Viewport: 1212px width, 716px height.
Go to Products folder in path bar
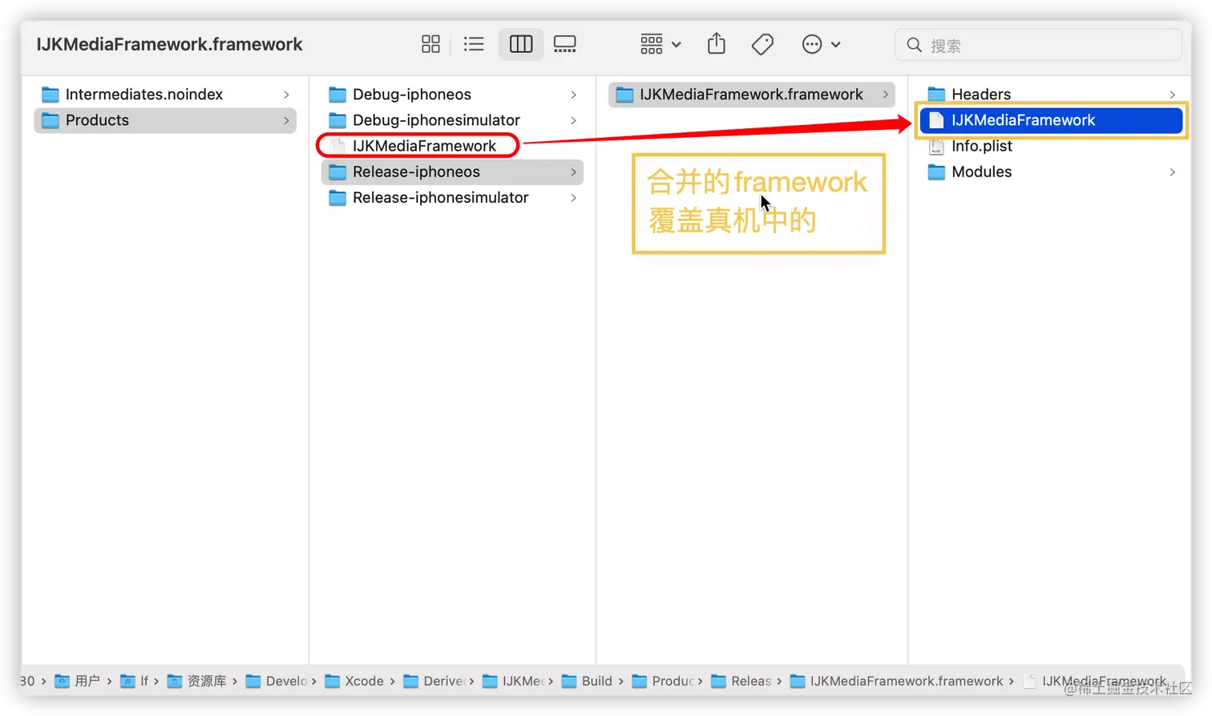coord(663,681)
